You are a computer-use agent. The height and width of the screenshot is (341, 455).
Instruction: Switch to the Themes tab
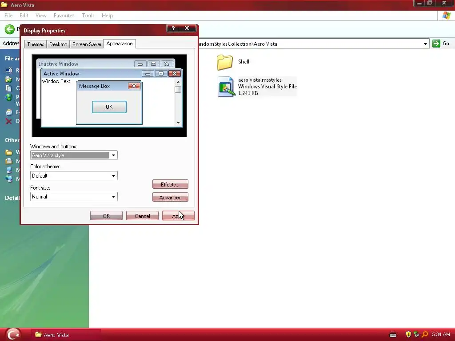[x=36, y=44]
